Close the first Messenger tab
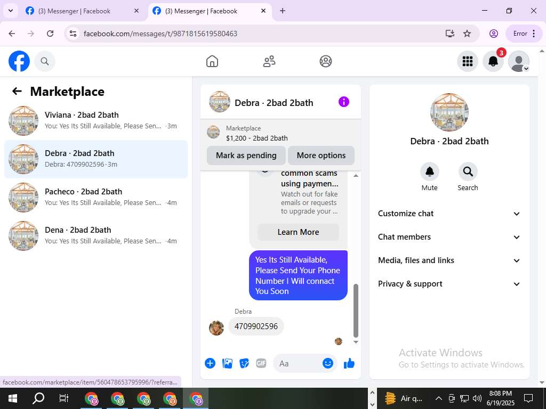Viewport: 546px width, 409px height. pyautogui.click(x=136, y=11)
